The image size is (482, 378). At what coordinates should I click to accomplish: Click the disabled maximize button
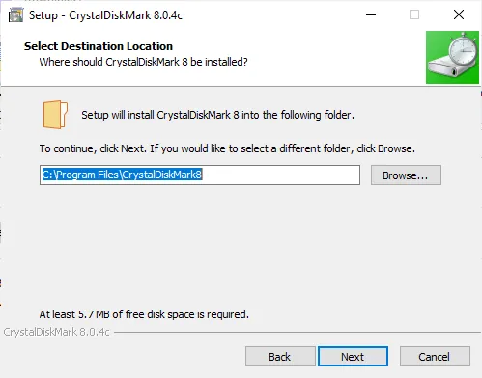pos(414,14)
